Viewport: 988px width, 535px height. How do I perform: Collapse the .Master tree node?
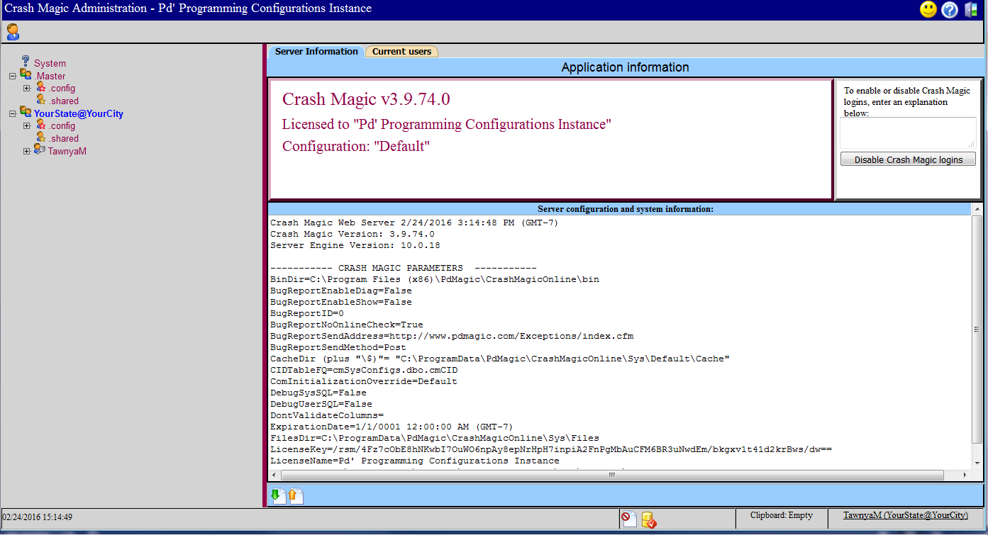(x=12, y=76)
